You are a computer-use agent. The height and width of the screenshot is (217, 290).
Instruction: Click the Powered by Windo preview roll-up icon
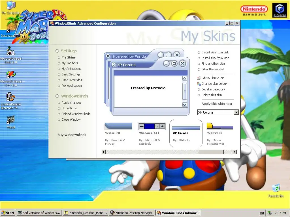tap(108, 56)
